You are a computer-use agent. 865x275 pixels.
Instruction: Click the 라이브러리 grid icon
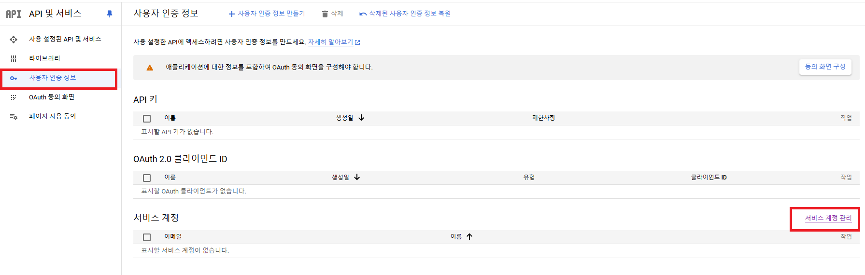click(x=14, y=59)
